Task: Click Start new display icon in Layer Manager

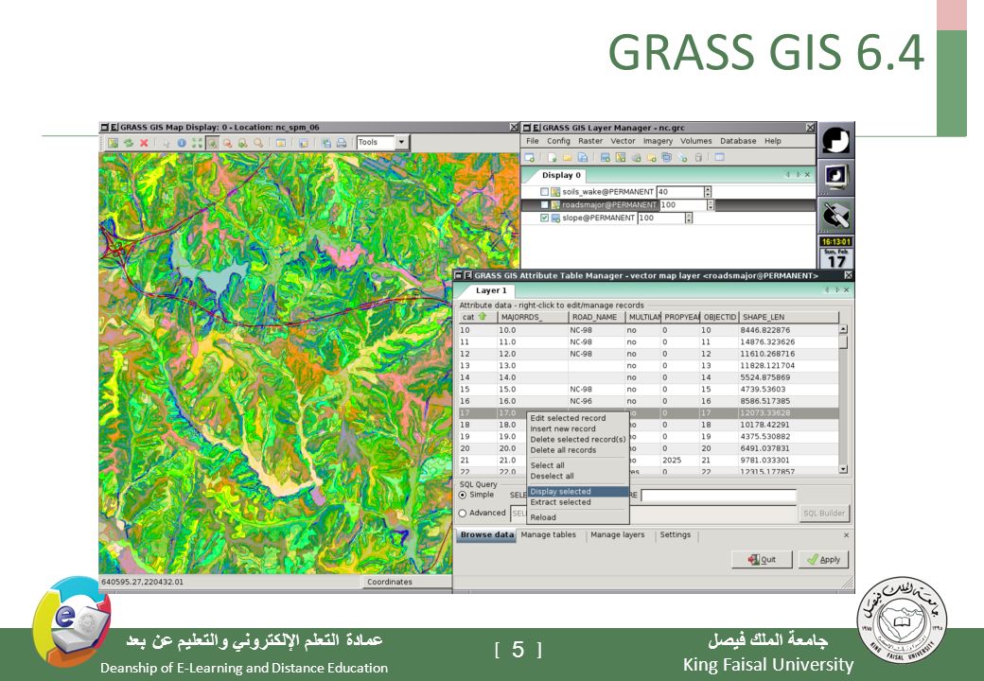Action: [x=530, y=157]
